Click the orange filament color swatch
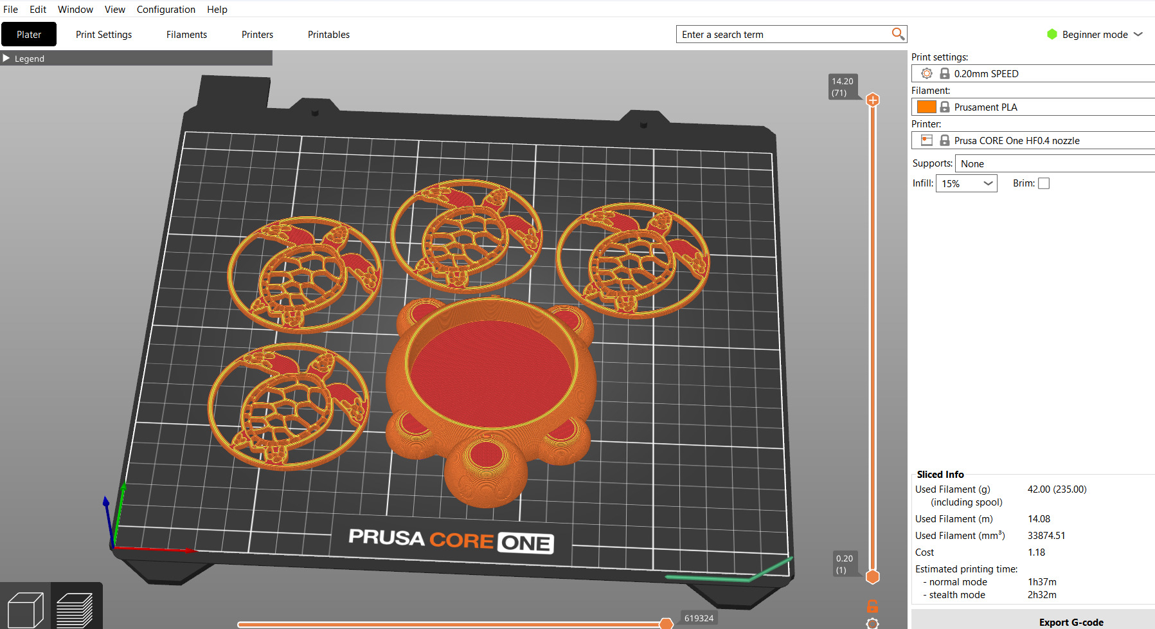Viewport: 1155px width, 629px height. pos(926,107)
